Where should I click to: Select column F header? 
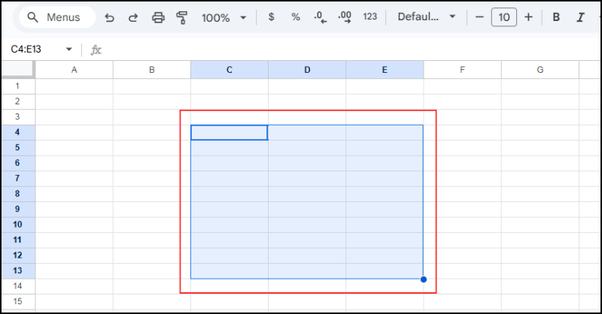click(462, 70)
